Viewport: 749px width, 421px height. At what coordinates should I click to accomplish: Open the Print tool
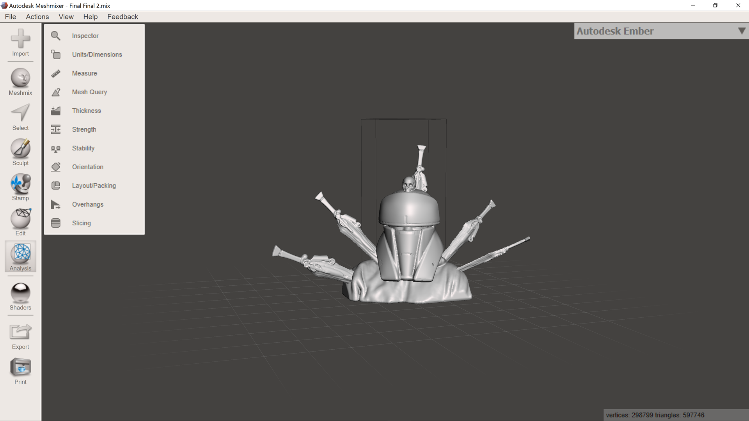(20, 371)
